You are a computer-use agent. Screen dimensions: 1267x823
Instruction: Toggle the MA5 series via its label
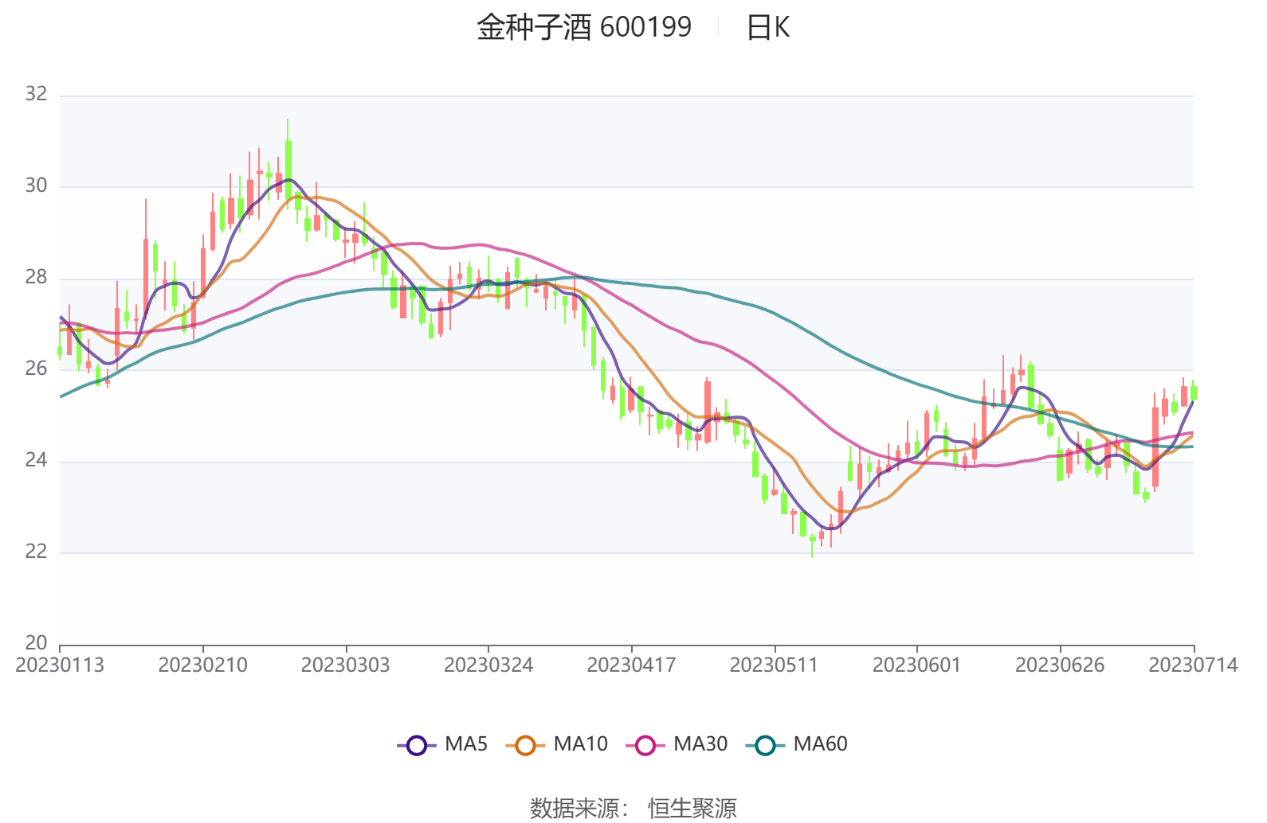tap(466, 744)
